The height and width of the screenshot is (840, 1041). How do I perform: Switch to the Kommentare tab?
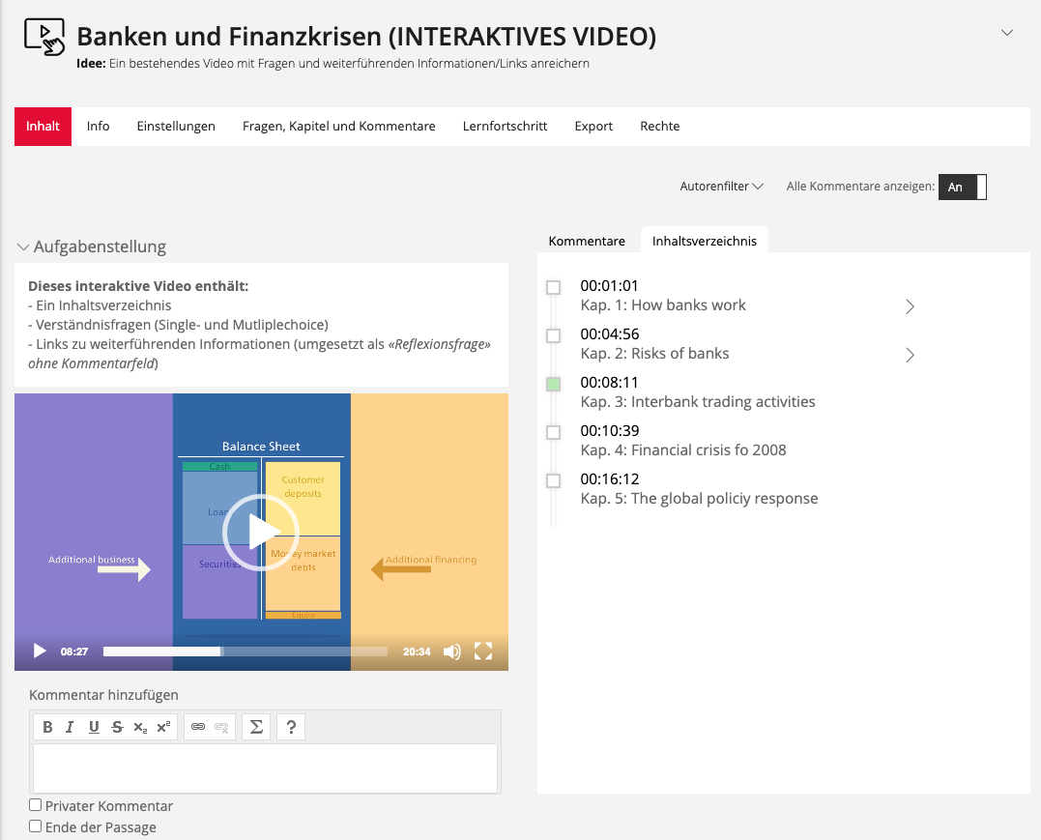(x=587, y=241)
